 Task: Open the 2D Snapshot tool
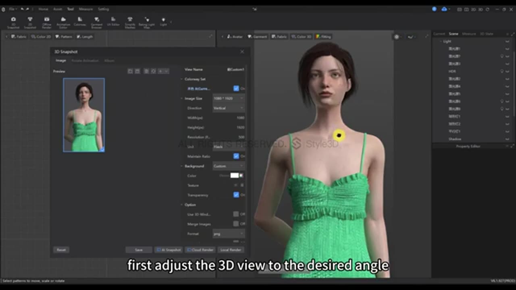30,22
